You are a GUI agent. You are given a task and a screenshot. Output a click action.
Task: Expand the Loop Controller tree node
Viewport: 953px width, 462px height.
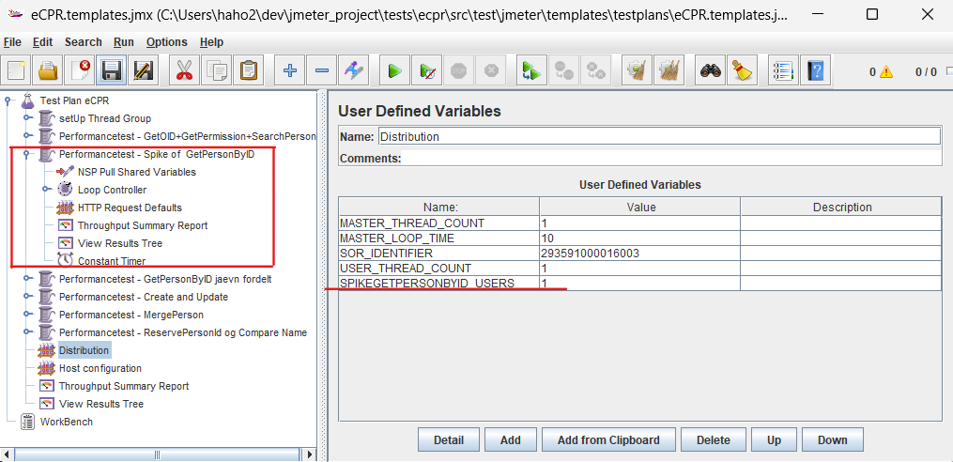click(46, 190)
